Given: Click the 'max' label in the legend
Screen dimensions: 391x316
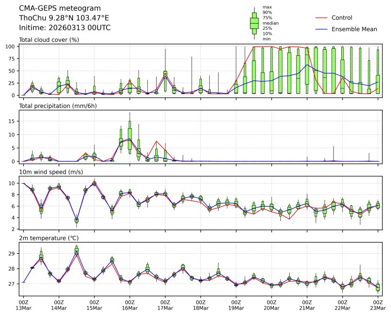Looking at the screenshot, I should 266,7.
